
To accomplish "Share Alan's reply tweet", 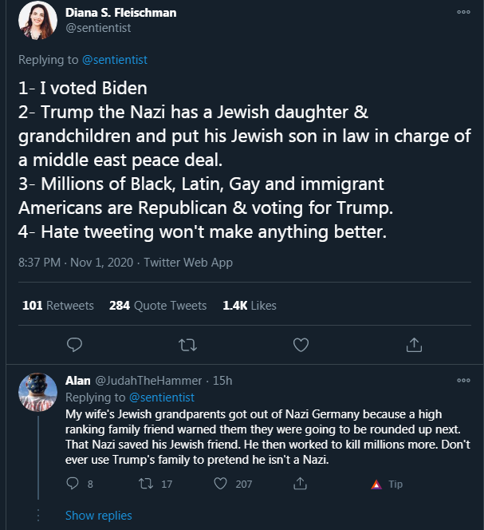I will (x=300, y=484).
